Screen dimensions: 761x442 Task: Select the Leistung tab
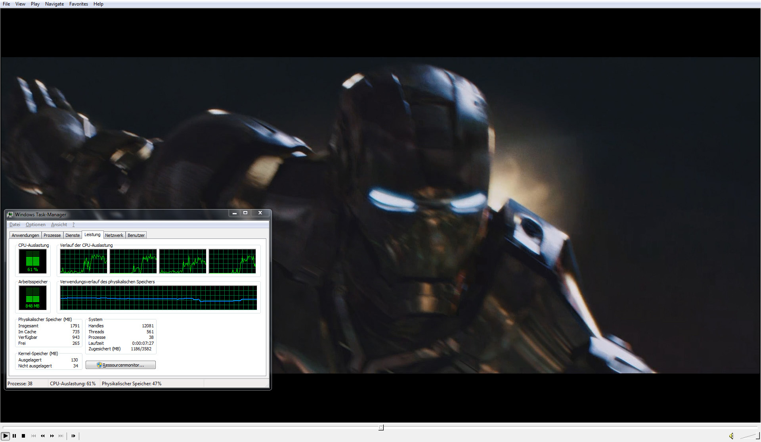pos(92,234)
